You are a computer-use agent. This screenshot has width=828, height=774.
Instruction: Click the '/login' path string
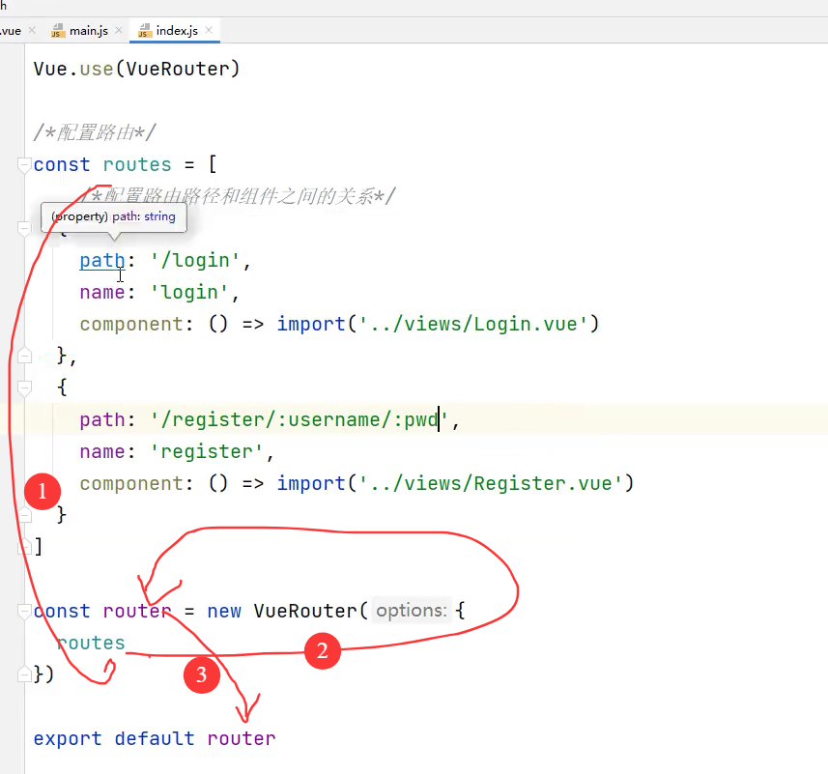click(x=195, y=260)
